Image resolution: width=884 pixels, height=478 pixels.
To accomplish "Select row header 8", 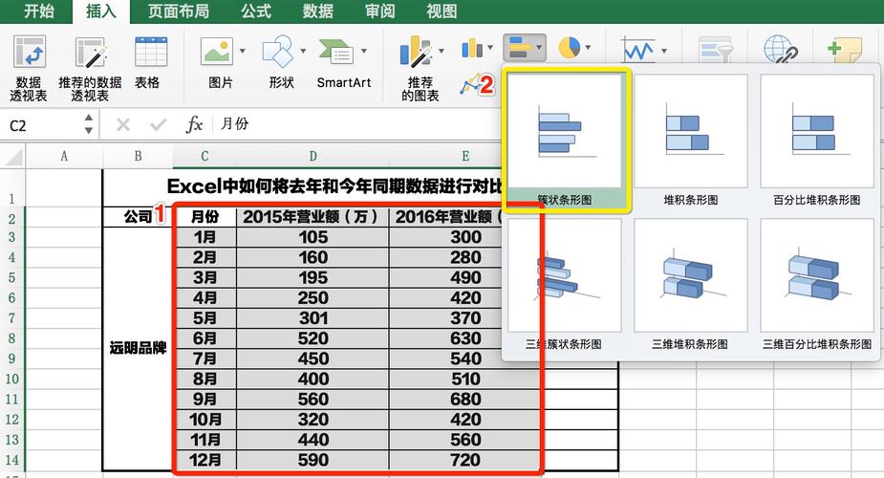I will tap(12, 338).
